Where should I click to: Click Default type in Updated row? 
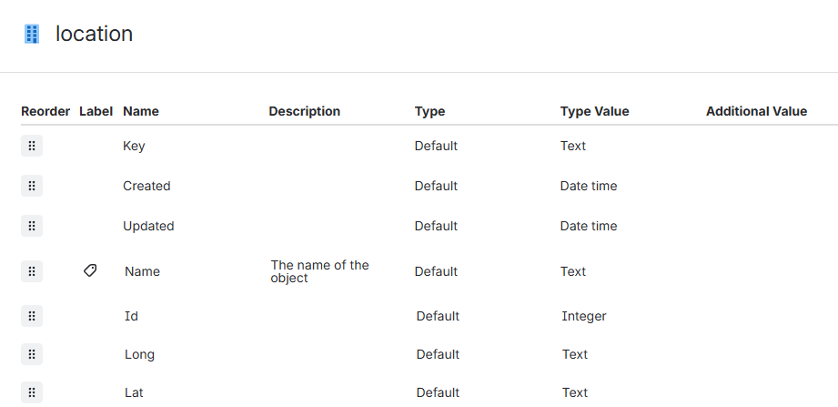pos(436,226)
